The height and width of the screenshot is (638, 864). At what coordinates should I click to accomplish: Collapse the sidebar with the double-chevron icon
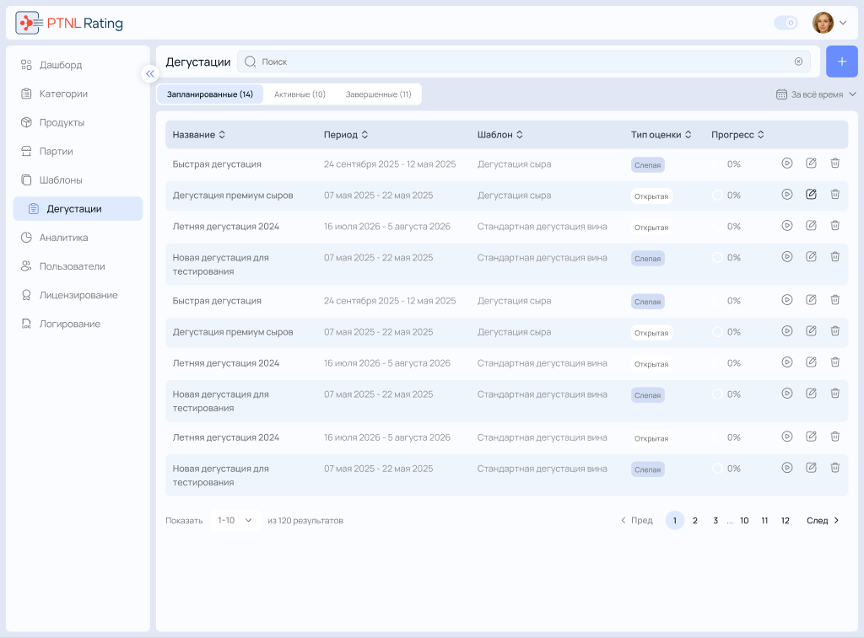pyautogui.click(x=150, y=74)
